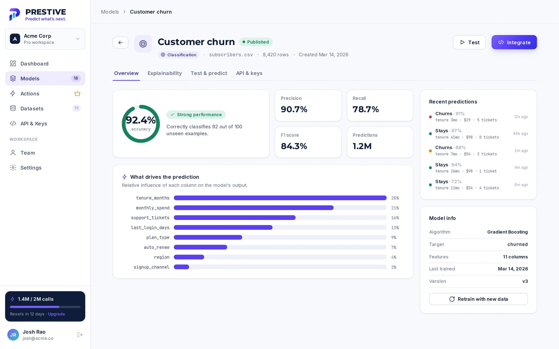Click the 92.4% accuracy ring
Screen dimensions: 559x349
[x=141, y=124]
